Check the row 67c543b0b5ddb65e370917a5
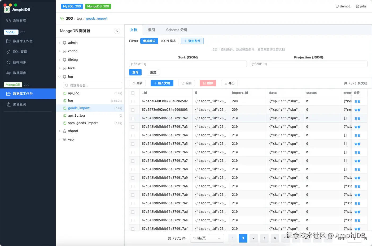The image size is (372, 246). (x=133, y=144)
